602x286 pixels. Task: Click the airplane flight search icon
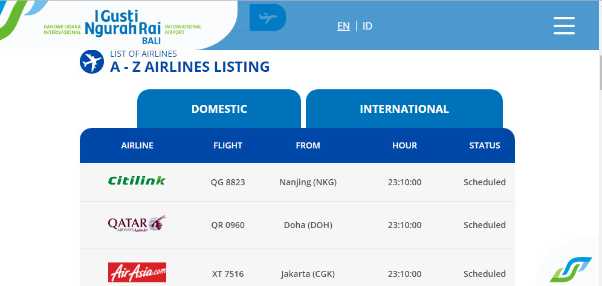[x=267, y=18]
